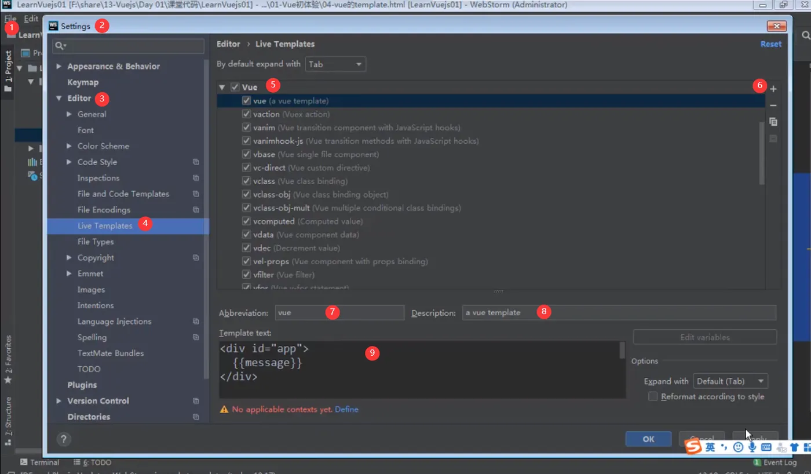This screenshot has width=811, height=474.
Task: Click the warning icon near No applicable contexts
Action: coord(224,409)
